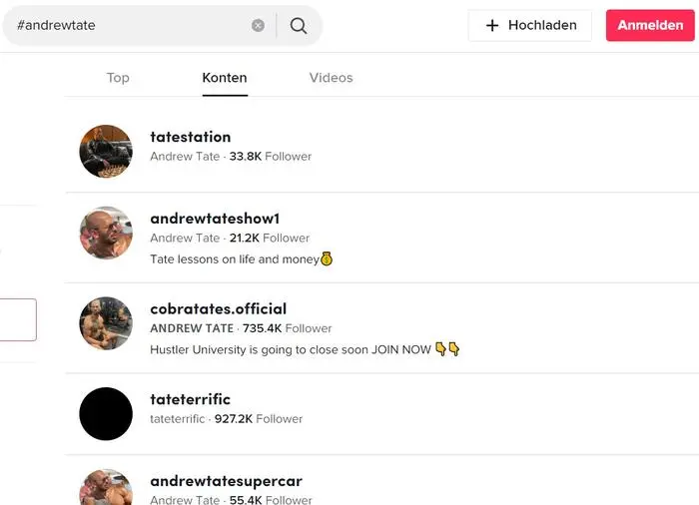Image resolution: width=699 pixels, height=505 pixels.
Task: Click the magnifying glass search icon
Action: [299, 25]
